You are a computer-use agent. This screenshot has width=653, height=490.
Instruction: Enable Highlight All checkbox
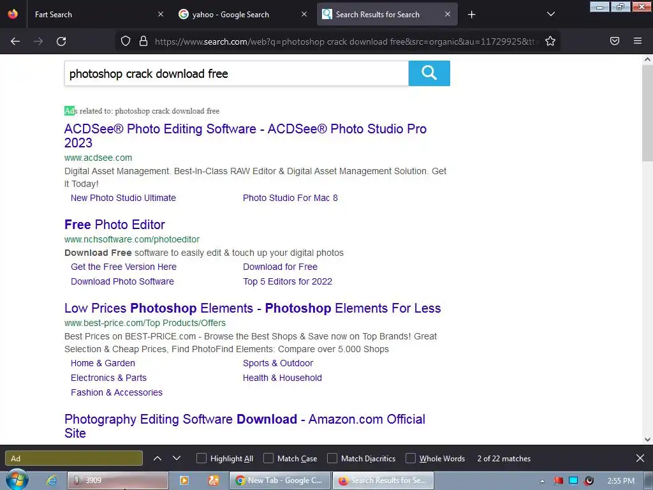coord(201,458)
